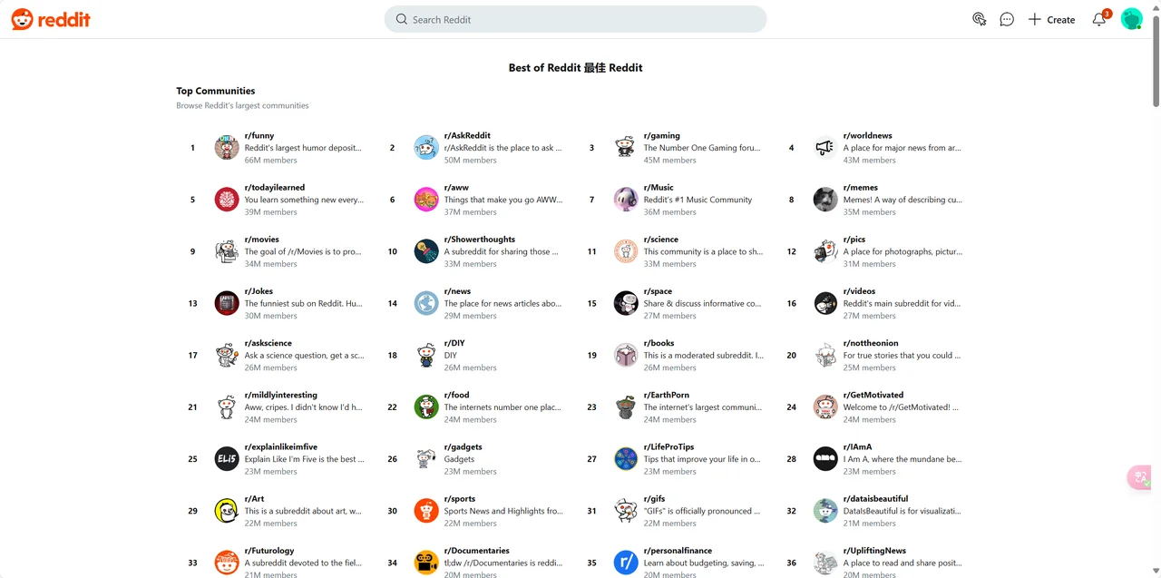The width and height of the screenshot is (1161, 578).
Task: Open the r/gadgets link
Action: click(463, 446)
